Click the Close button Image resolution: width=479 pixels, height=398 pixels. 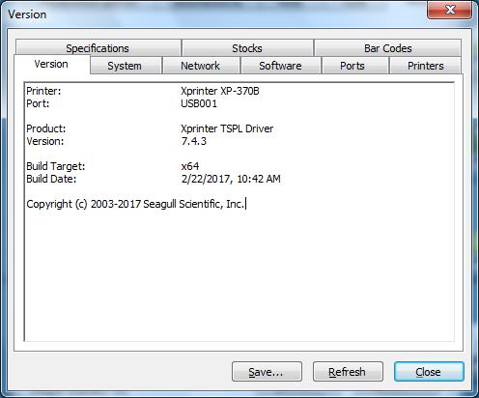(429, 372)
